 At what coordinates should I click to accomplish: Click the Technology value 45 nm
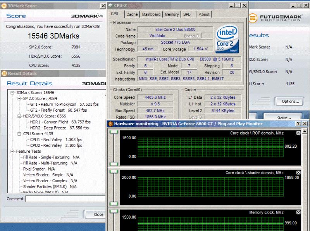coord(148,49)
